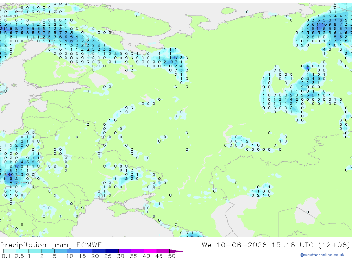Click the 35–40 mm purple legend segment

[x=138, y=251]
